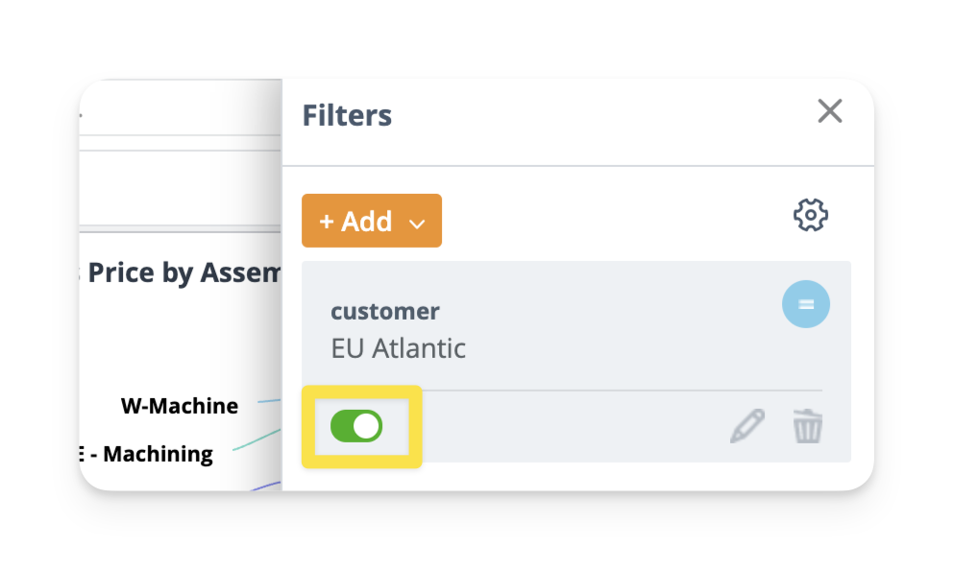The height and width of the screenshot is (570, 953).
Task: Click the Filters panel heading
Action: coord(347,116)
